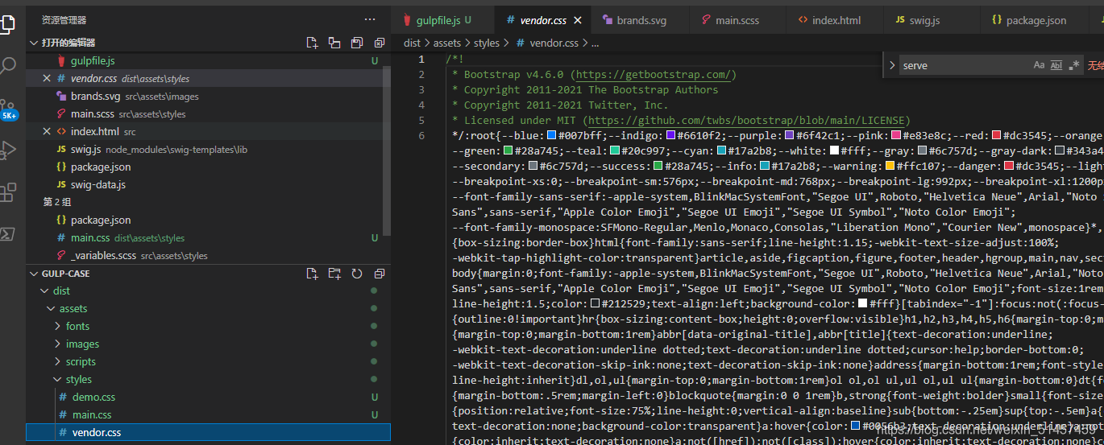The image size is (1104, 445).
Task: Expand the images folder
Action: (x=58, y=344)
